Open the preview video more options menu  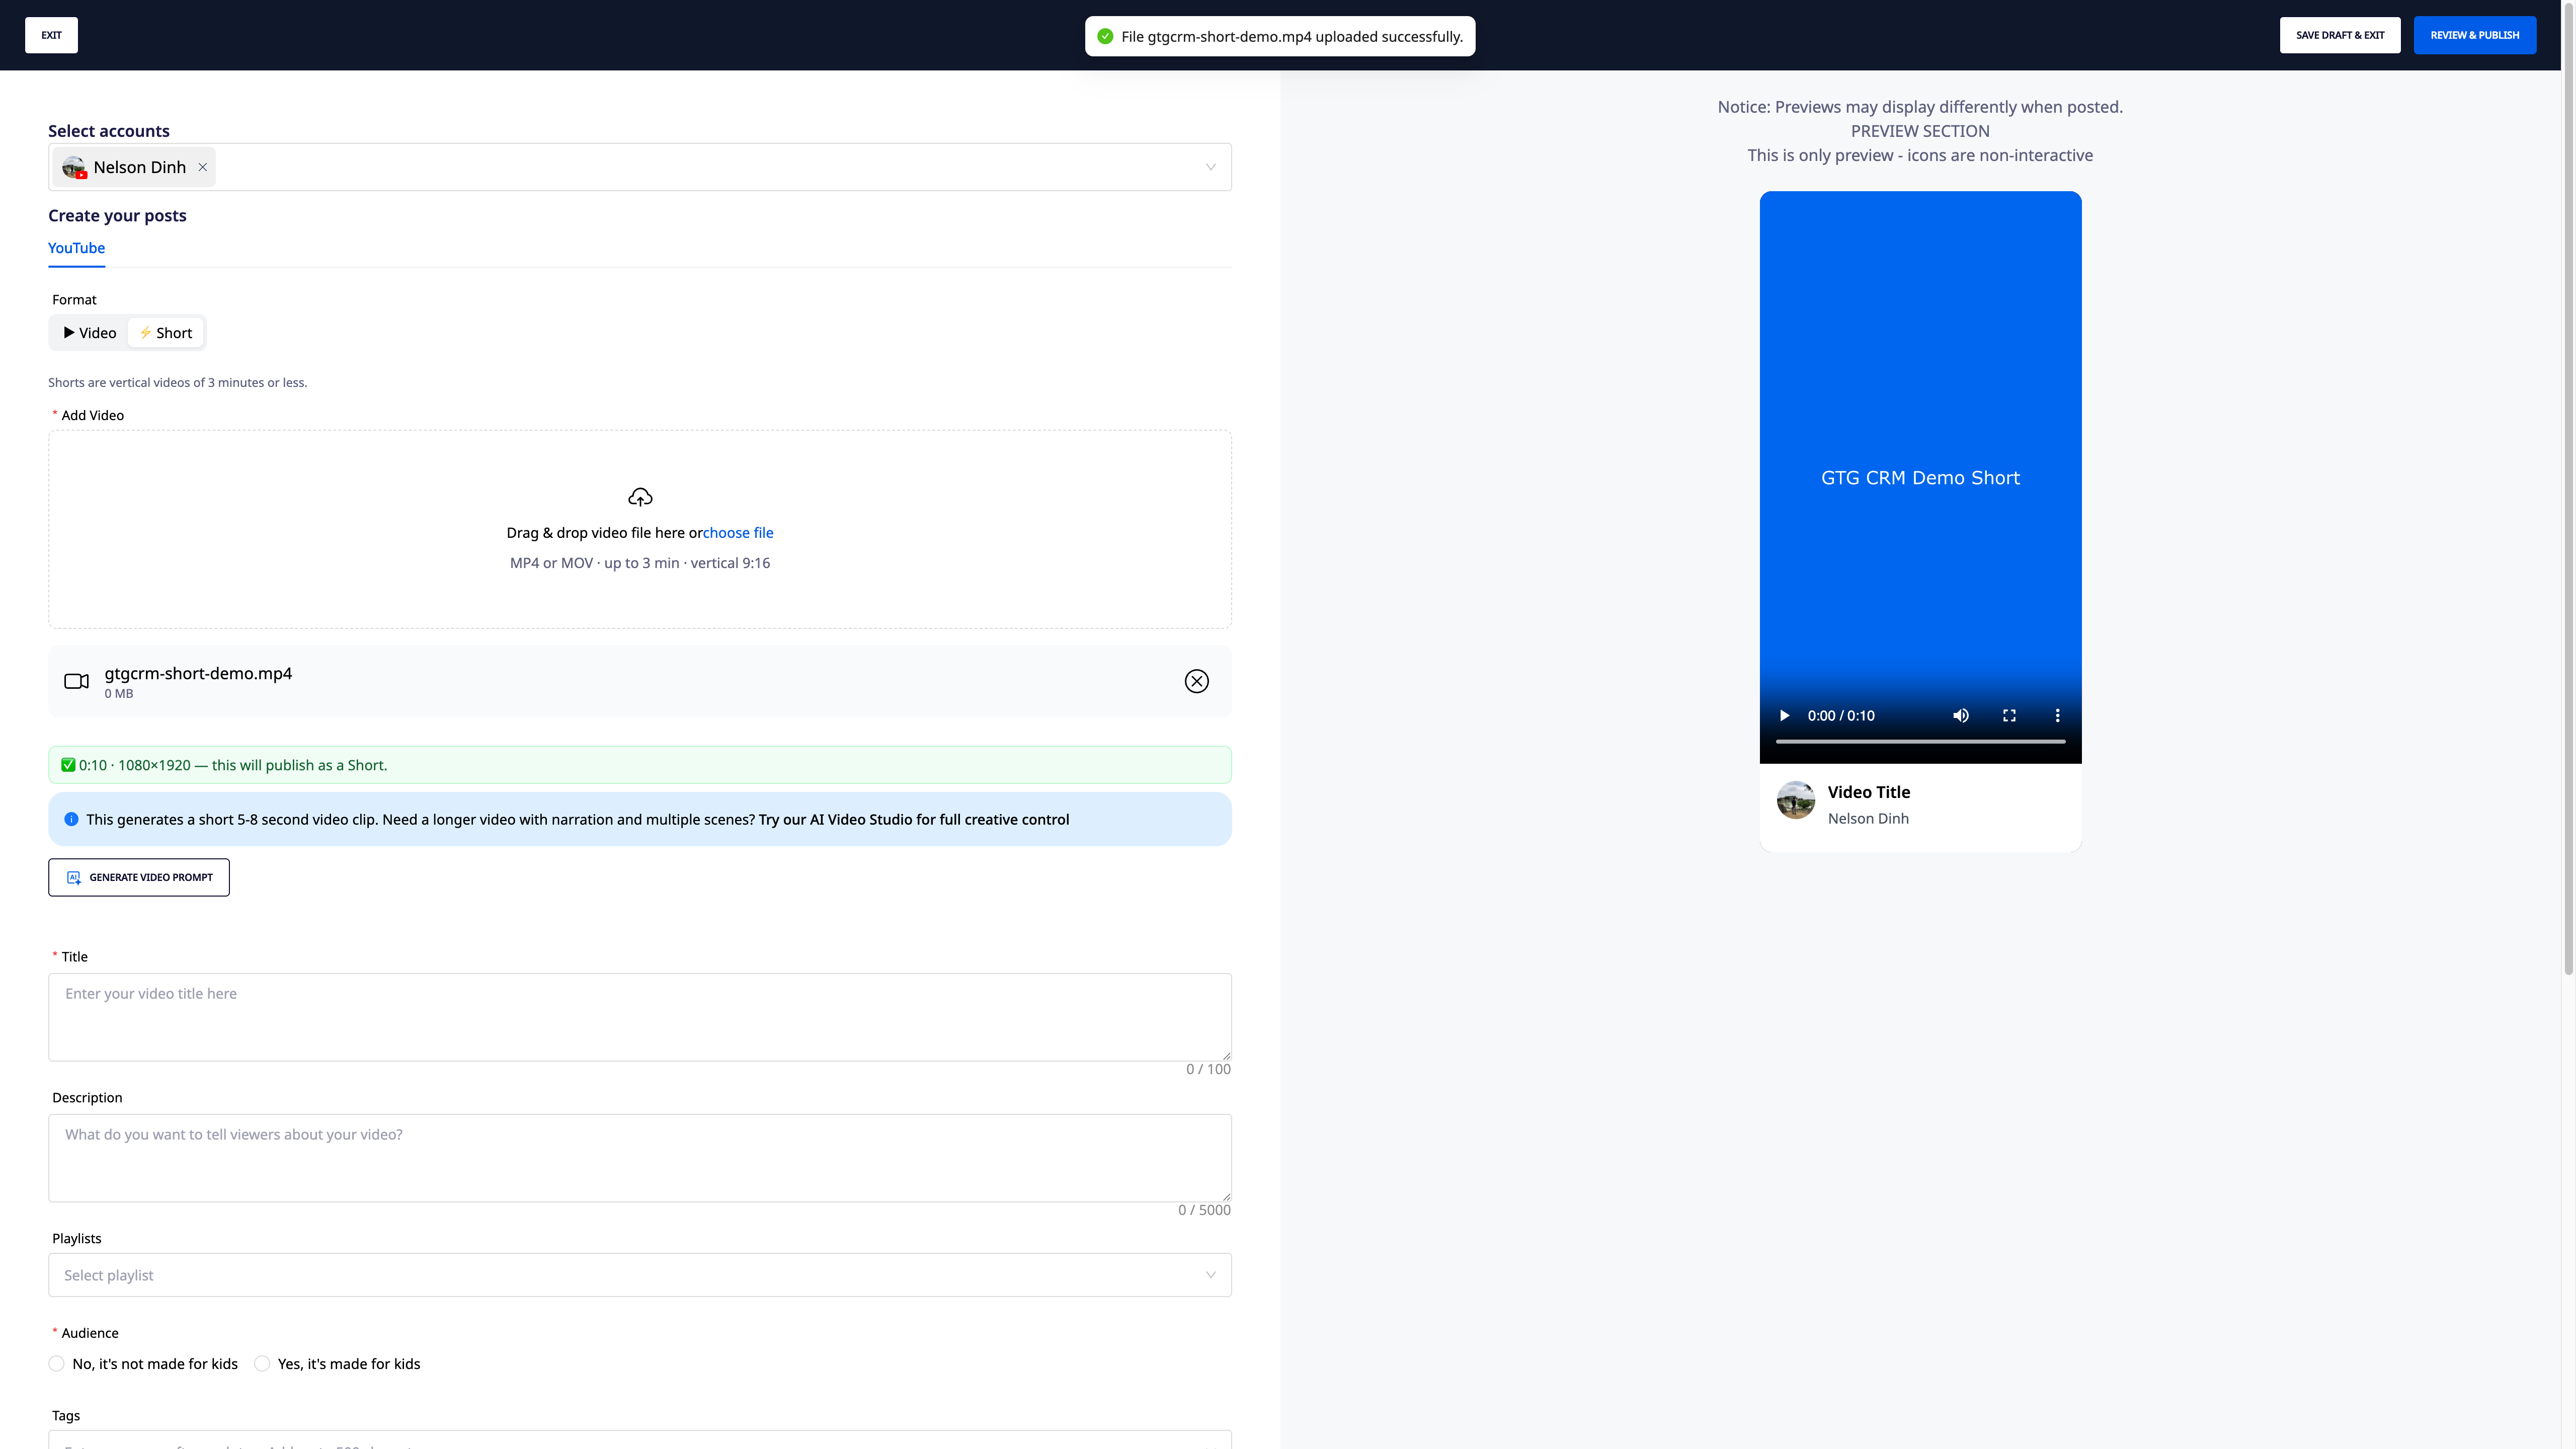tap(2057, 715)
